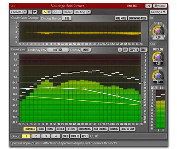177x149 pixels.
Task: Switch to state B
Action: click(x=49, y=12)
